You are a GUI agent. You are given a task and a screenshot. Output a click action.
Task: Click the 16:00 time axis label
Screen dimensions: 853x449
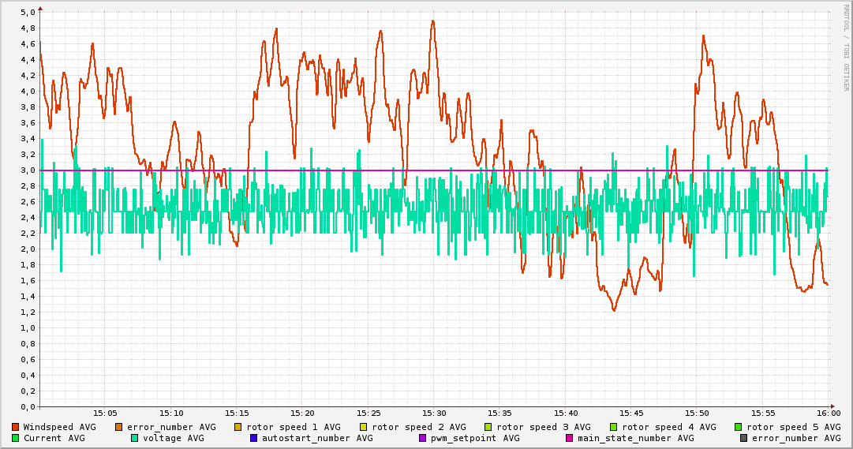[x=828, y=413]
